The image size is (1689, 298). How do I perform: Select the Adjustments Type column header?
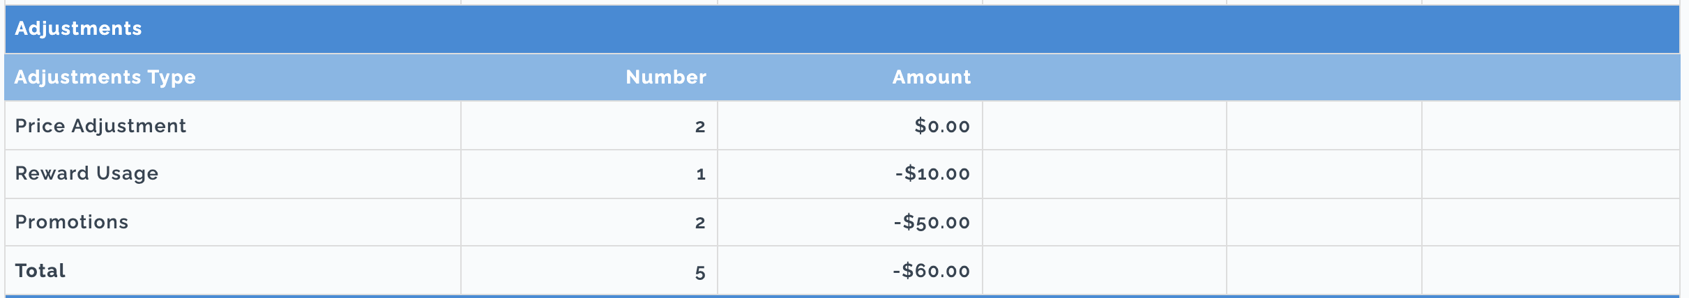(x=105, y=77)
